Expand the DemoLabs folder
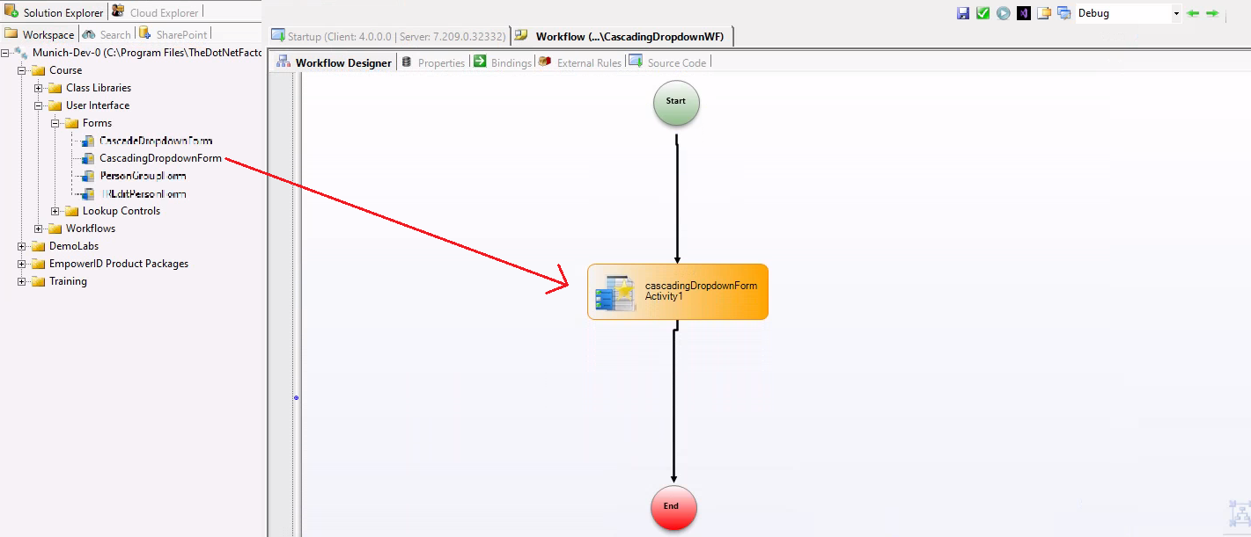 tap(22, 246)
